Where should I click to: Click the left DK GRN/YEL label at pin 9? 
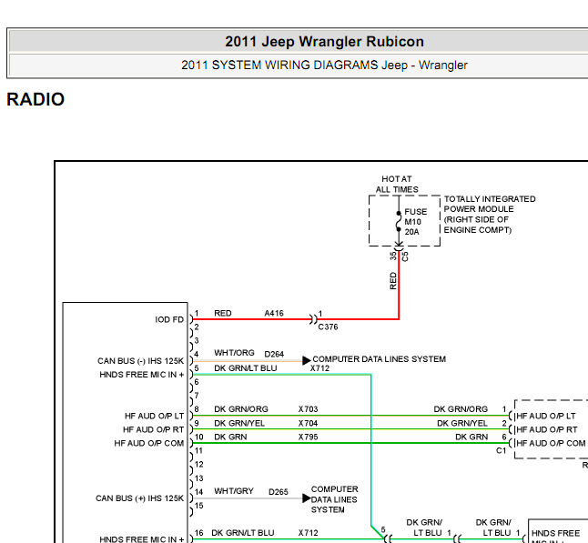tap(239, 423)
